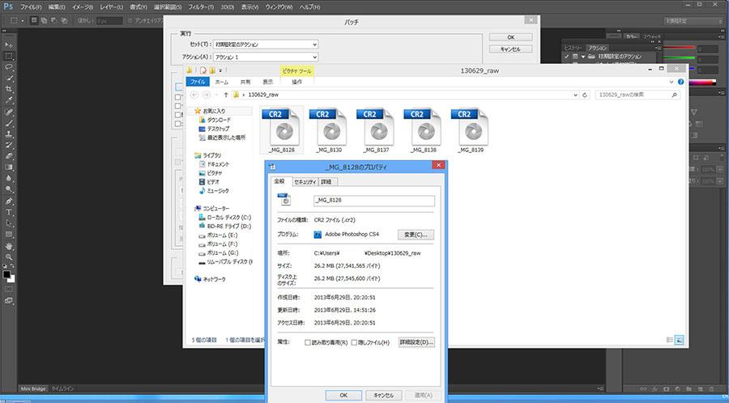Select the Zoom magnifier tool

tap(9, 257)
